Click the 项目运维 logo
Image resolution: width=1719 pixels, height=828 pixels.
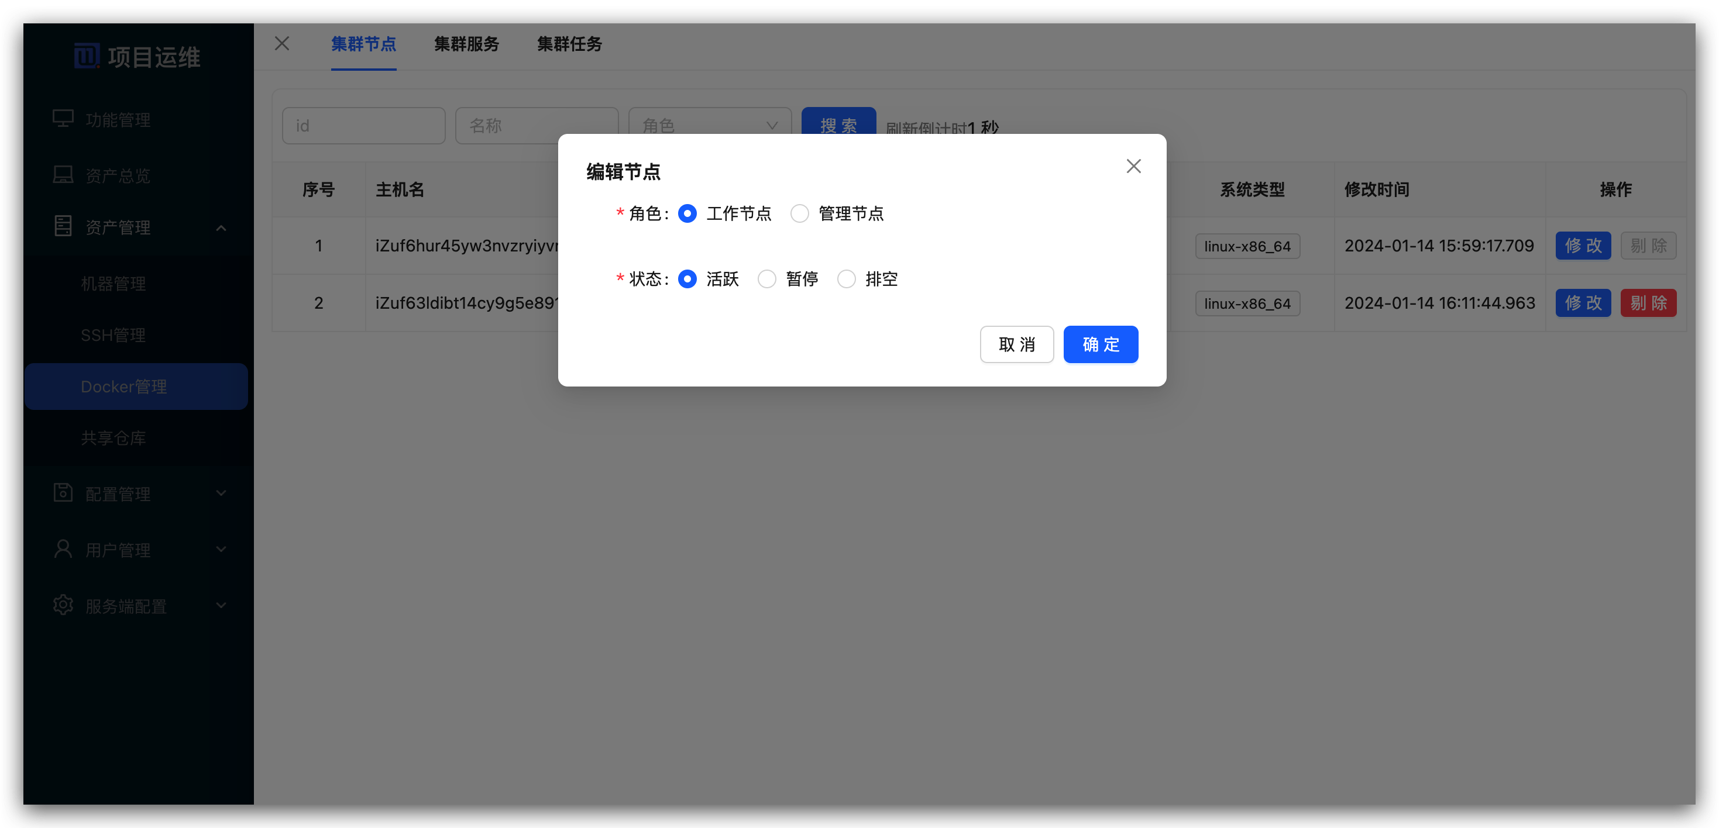[x=137, y=57]
